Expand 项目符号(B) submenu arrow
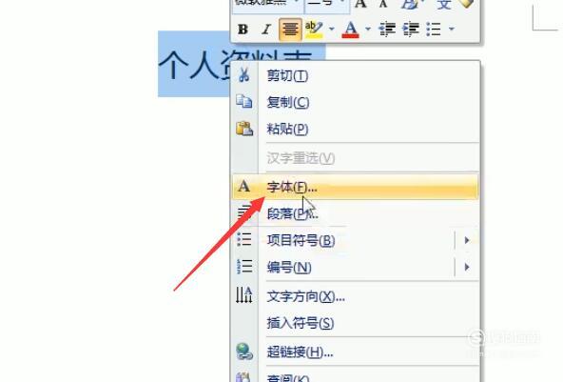 467,240
